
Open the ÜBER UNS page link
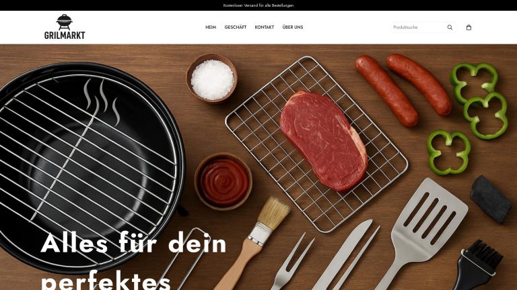[x=293, y=28]
